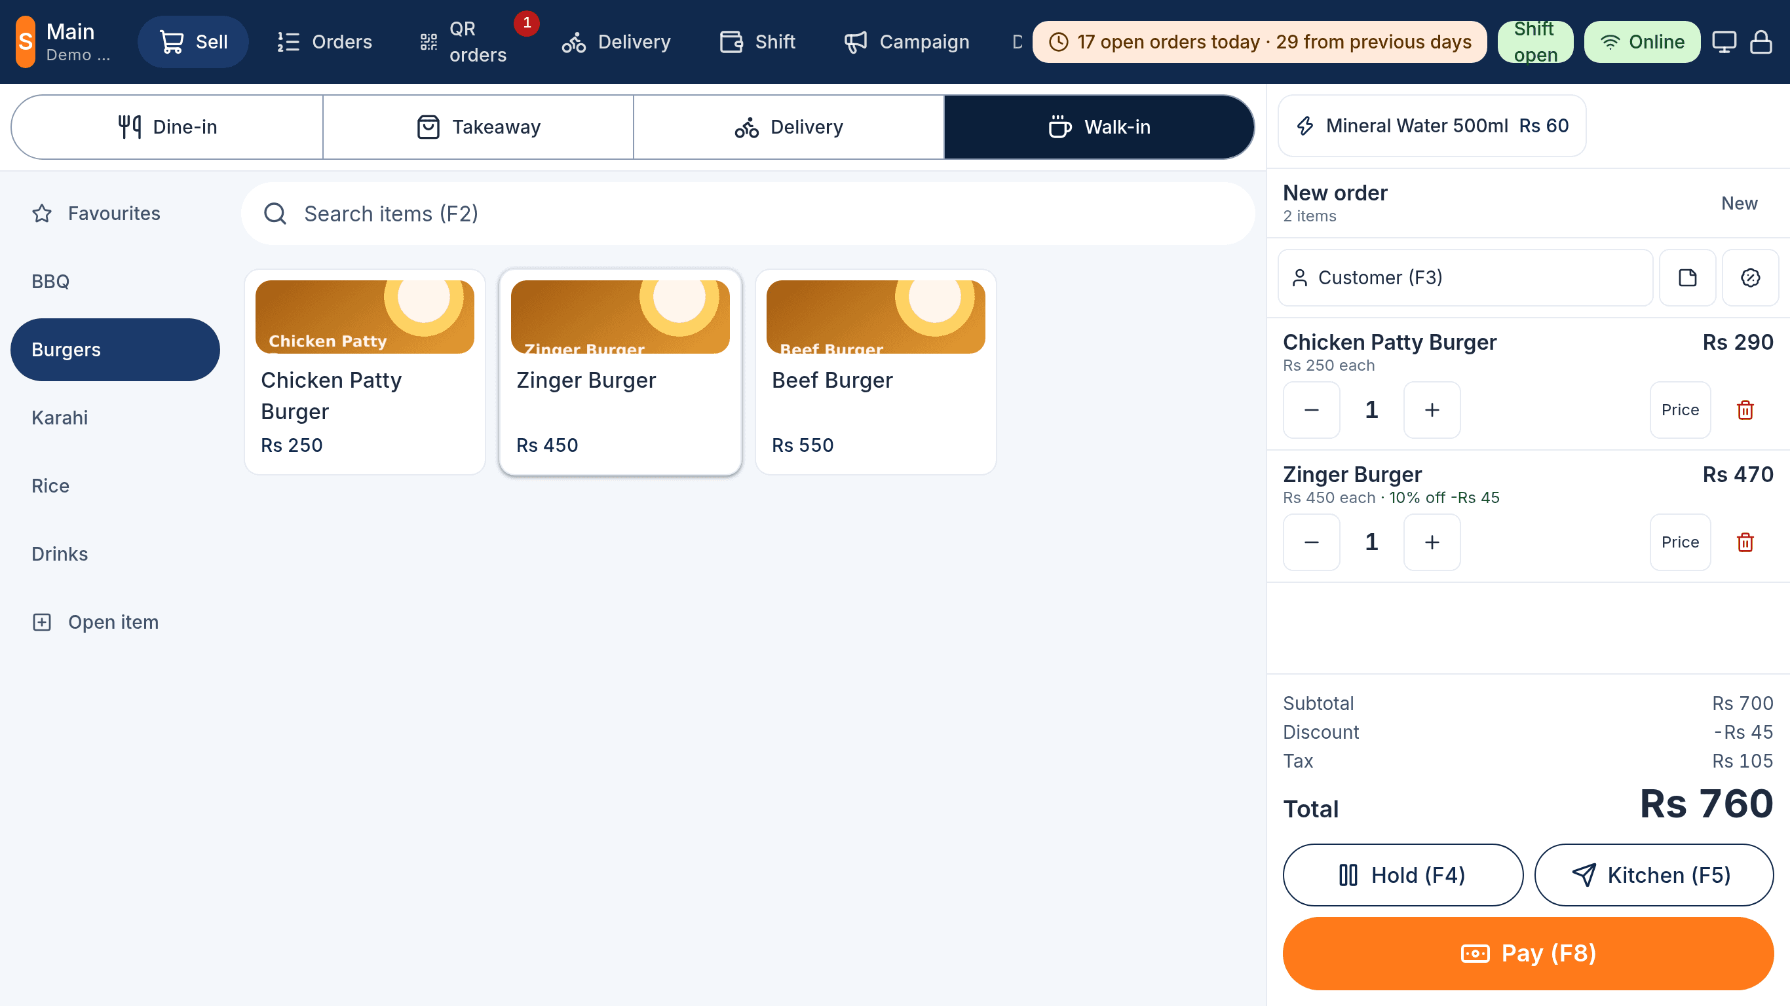Select the Dine-in order type

point(167,127)
